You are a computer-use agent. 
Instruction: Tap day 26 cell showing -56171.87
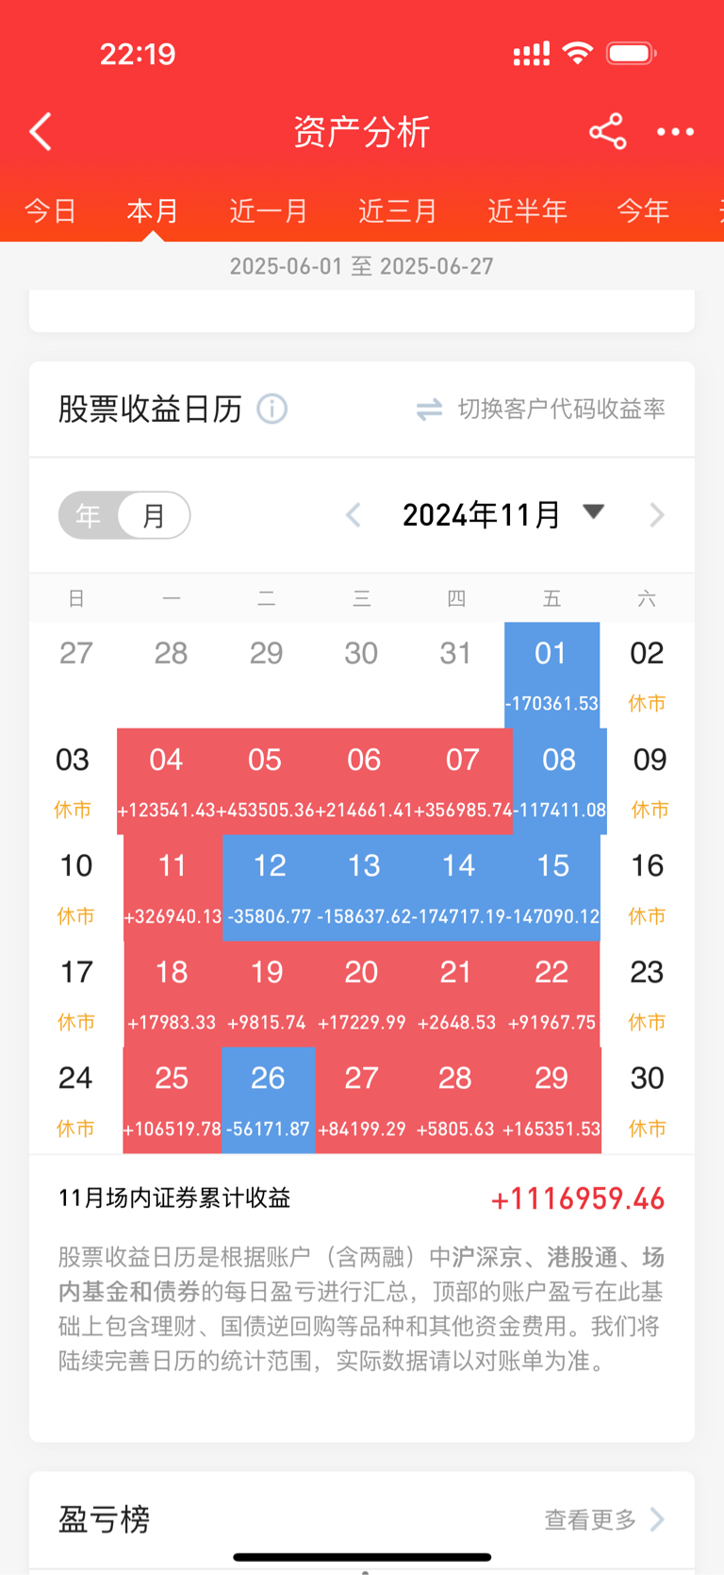269,1100
